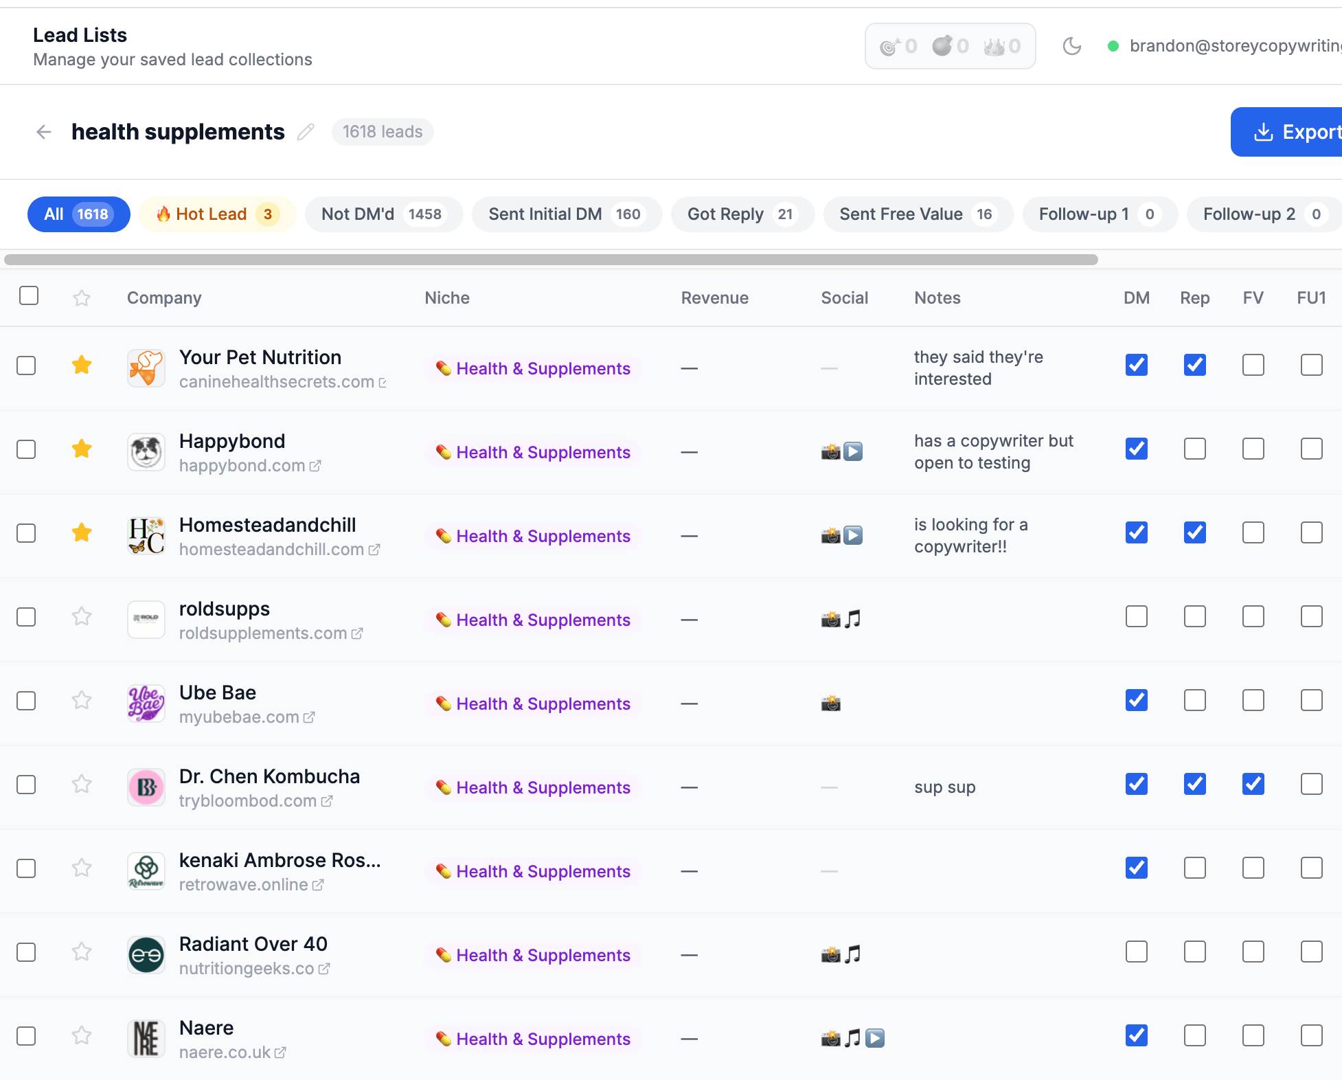The height and width of the screenshot is (1080, 1342).
Task: Open Ube Bae Instagram camera icon
Action: (x=831, y=703)
